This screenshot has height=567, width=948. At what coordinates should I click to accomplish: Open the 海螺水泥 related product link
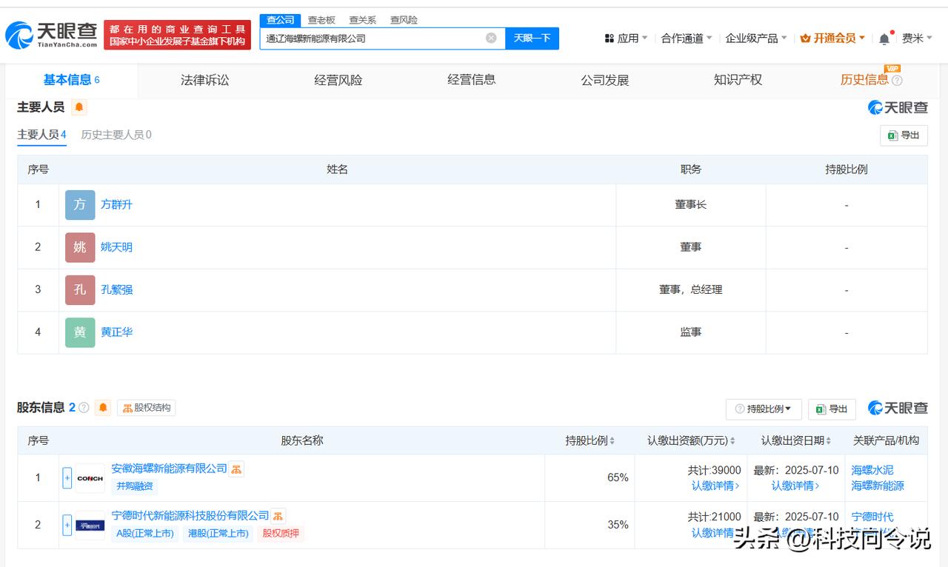click(872, 470)
